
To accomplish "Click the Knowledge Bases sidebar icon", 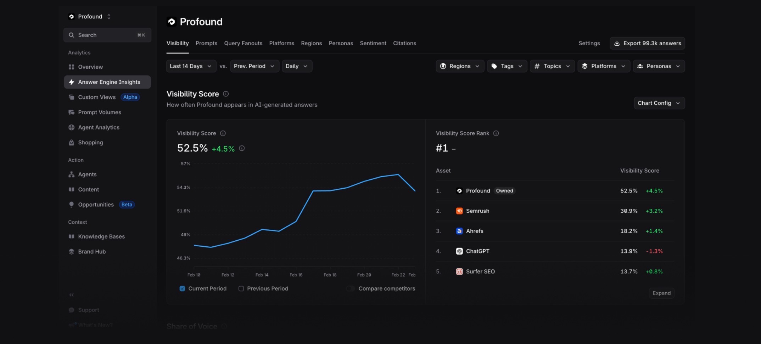I will click(72, 236).
